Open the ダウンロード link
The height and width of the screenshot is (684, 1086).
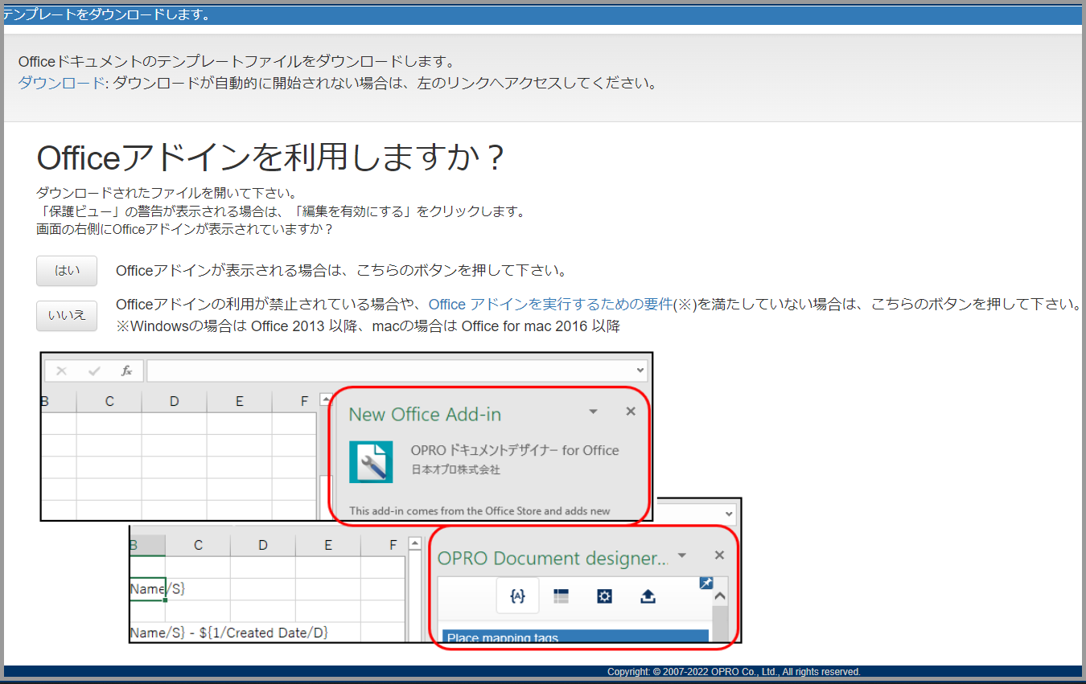pyautogui.click(x=61, y=83)
